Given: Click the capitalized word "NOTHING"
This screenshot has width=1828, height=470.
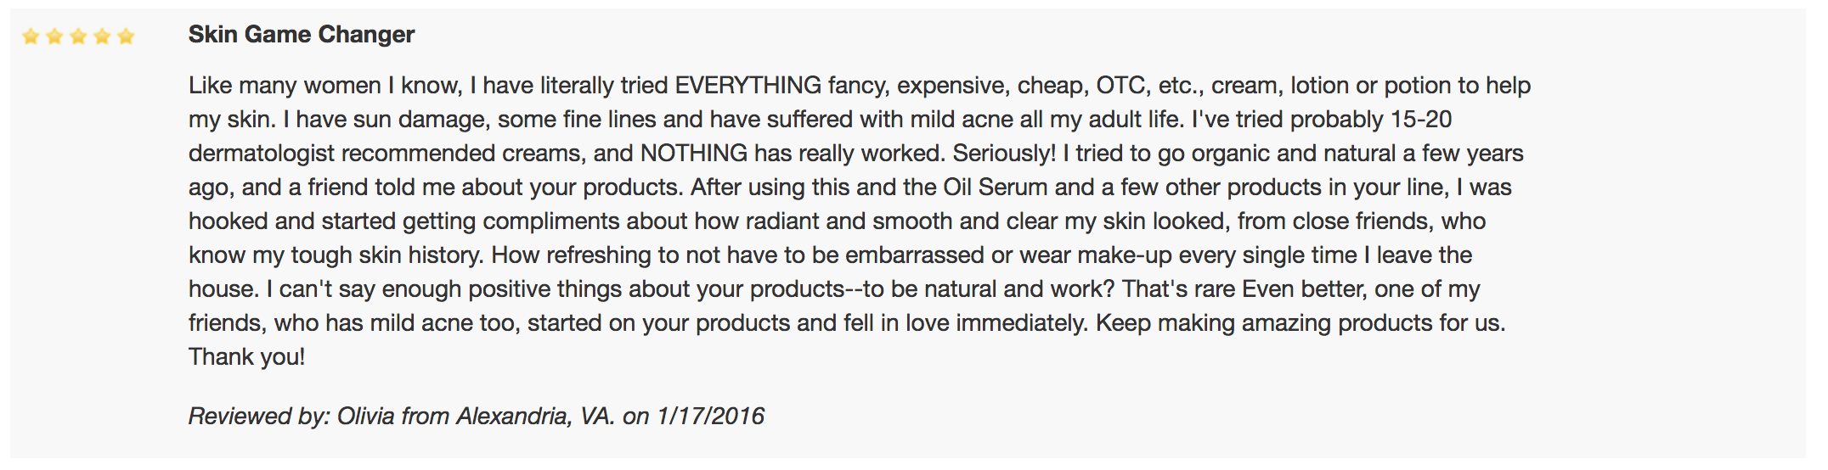Looking at the screenshot, I should pyautogui.click(x=693, y=154).
